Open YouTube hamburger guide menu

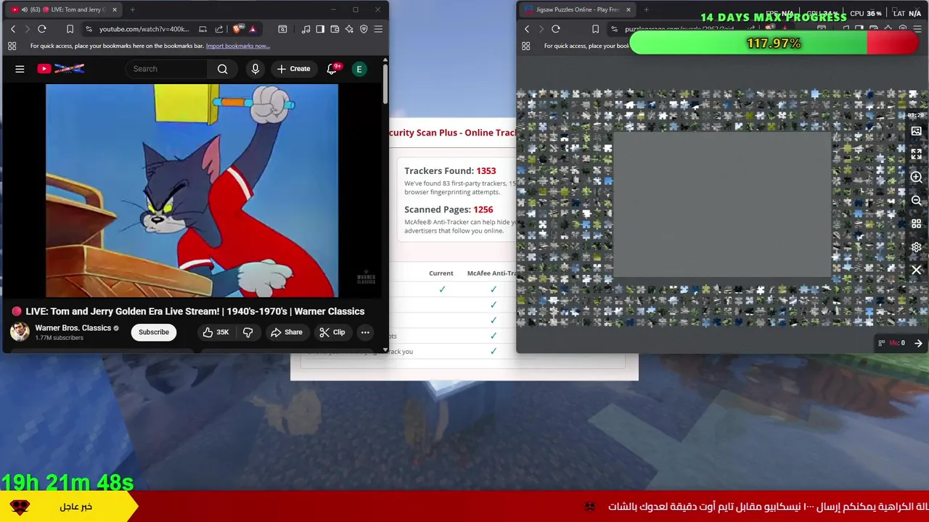click(x=20, y=69)
